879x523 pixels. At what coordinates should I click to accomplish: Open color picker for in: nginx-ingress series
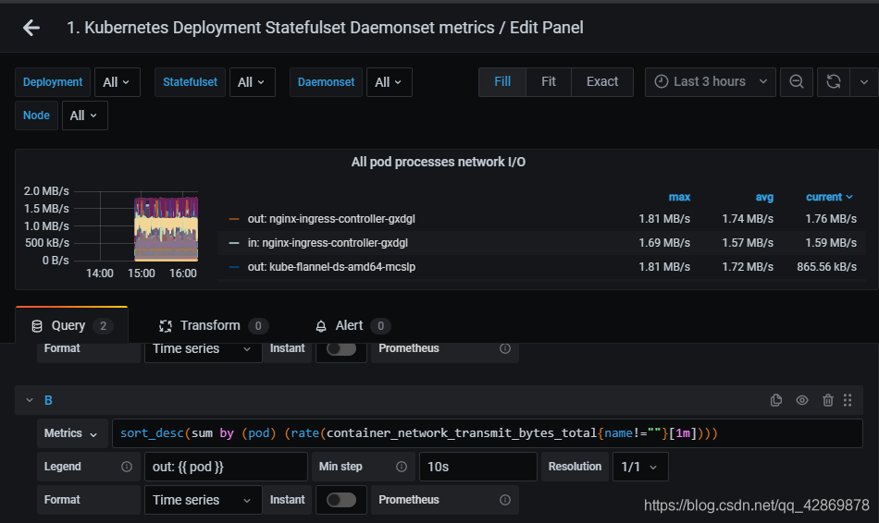[234, 243]
